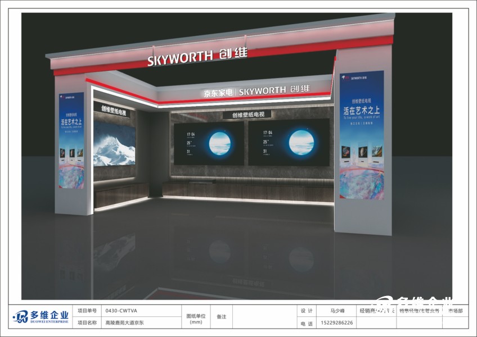This screenshot has height=337, width=477.
Task: Click the '活在艺术之上' poster on left pillar
Action: [71, 140]
